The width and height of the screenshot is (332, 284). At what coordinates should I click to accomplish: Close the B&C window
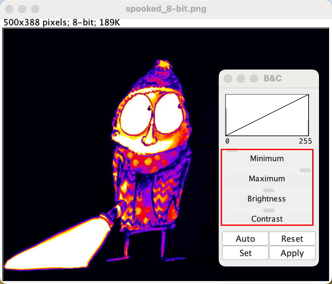(x=228, y=79)
